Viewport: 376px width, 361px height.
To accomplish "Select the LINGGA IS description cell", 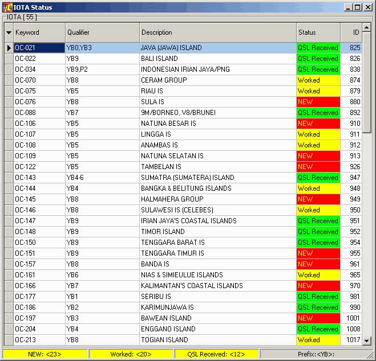I will (x=218, y=134).
